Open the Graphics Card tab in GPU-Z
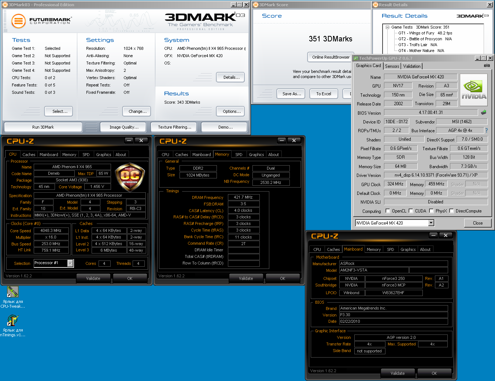The height and width of the screenshot is (381, 495). tap(369, 66)
